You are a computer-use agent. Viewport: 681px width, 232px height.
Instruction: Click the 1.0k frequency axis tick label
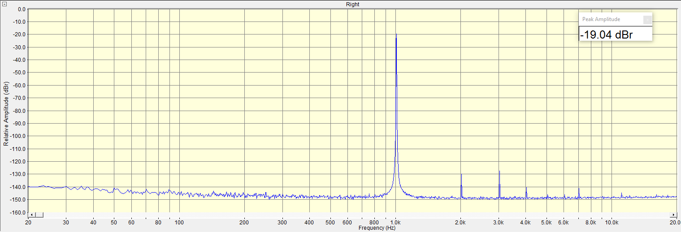(395, 222)
